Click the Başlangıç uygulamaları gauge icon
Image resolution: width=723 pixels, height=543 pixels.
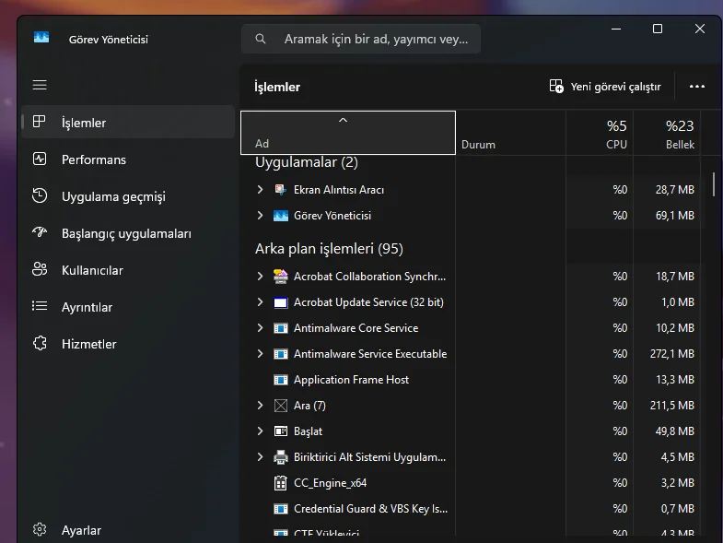coord(40,231)
